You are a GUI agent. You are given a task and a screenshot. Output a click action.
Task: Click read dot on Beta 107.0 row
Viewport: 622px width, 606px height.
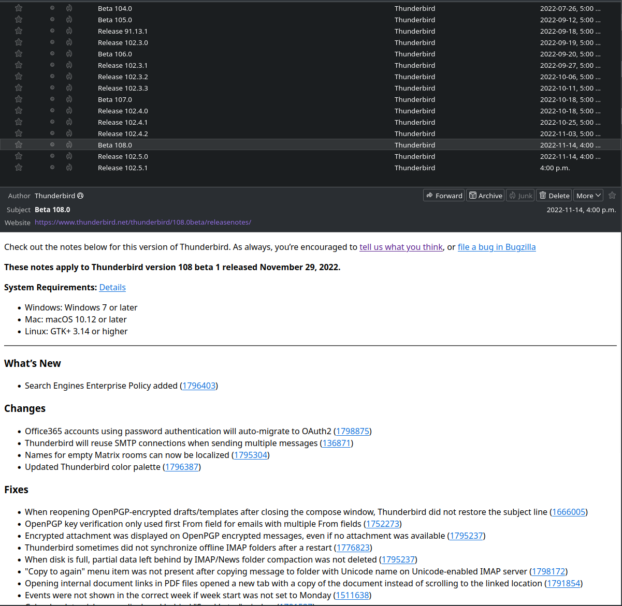[52, 99]
